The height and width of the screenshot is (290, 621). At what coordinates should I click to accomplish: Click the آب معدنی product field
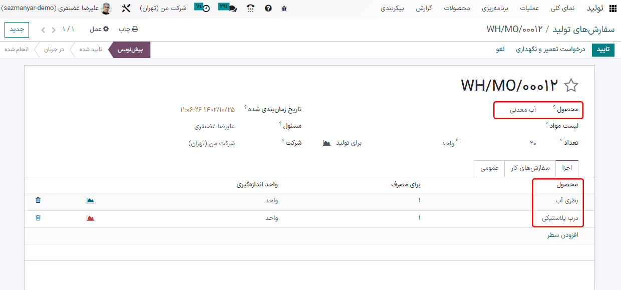tap(522, 110)
